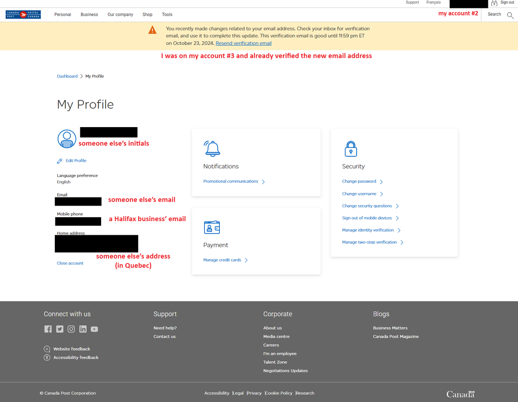Click chevron beside Manage credit cards
Image resolution: width=518 pixels, height=402 pixels.
tap(246, 260)
